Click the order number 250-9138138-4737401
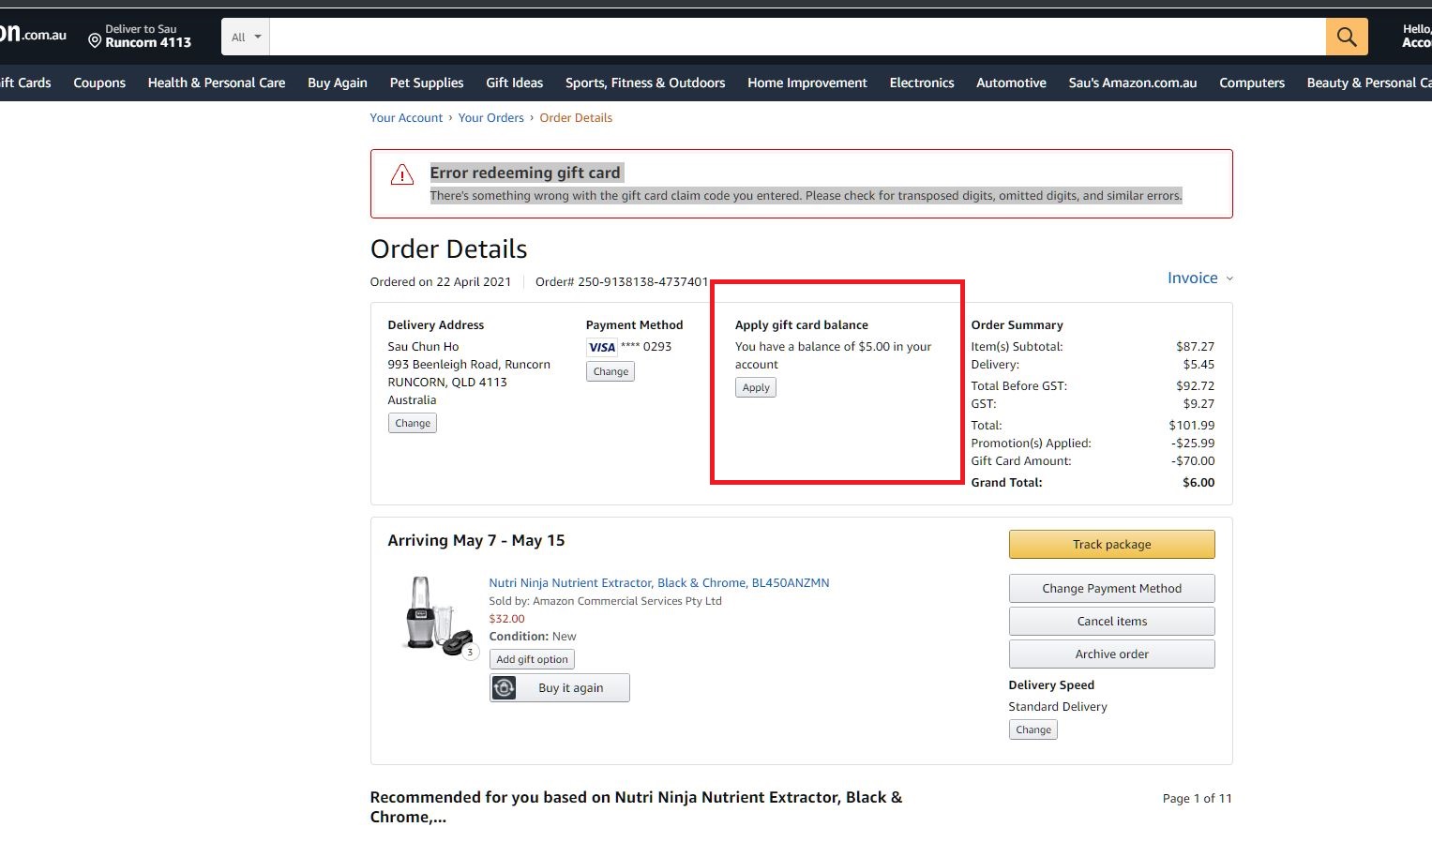1432x842 pixels. pyautogui.click(x=643, y=282)
